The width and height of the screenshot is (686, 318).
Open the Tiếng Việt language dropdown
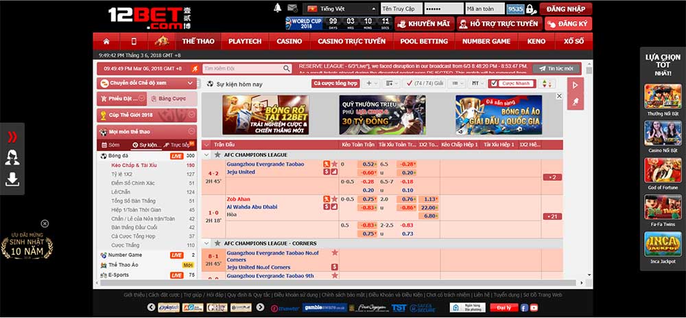(340, 9)
